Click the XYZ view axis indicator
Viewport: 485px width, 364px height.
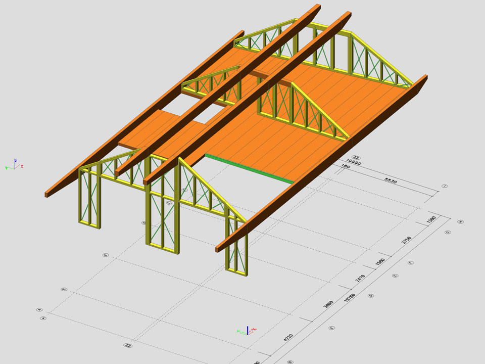[14, 164]
